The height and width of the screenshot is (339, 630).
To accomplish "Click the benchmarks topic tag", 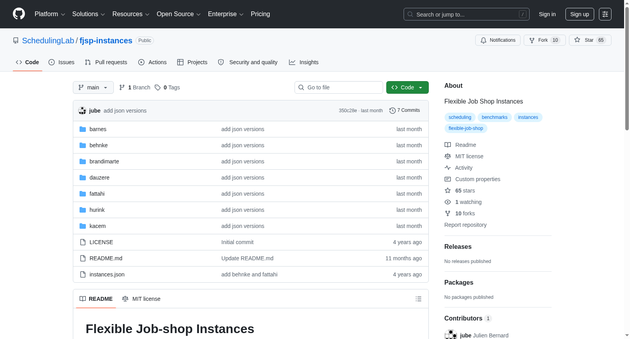I will pos(495,117).
